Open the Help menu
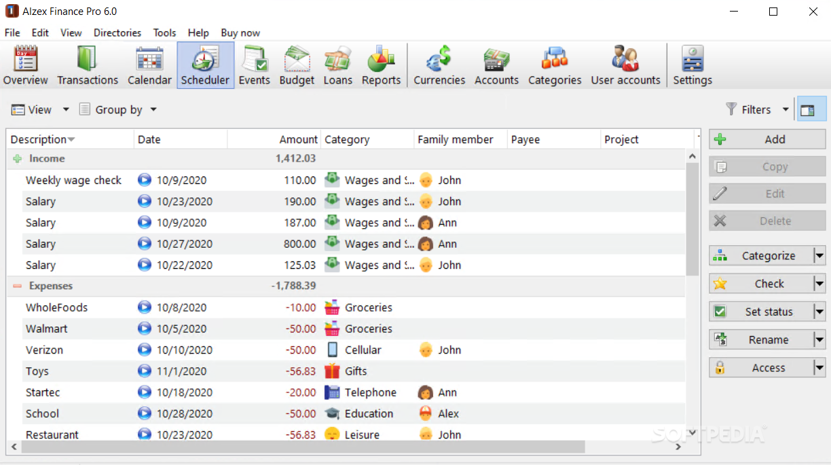This screenshot has width=831, height=465. [198, 33]
